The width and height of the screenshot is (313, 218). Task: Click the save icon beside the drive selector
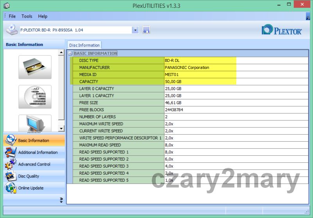(146, 30)
